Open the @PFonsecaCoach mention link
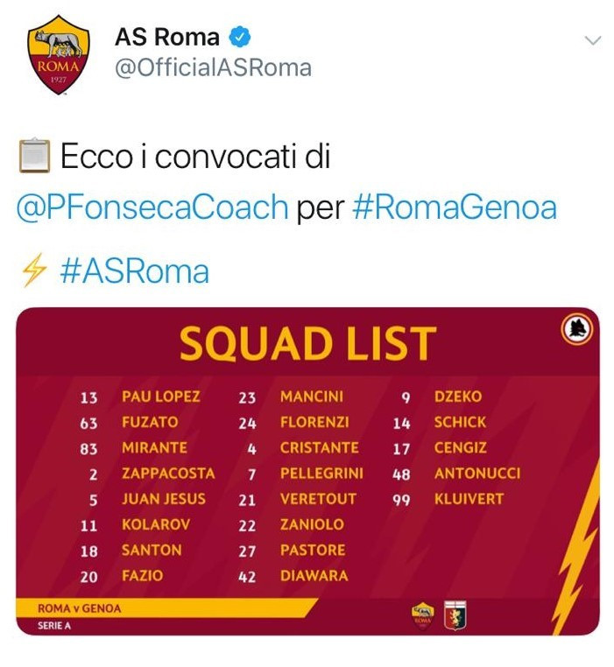 tap(152, 208)
